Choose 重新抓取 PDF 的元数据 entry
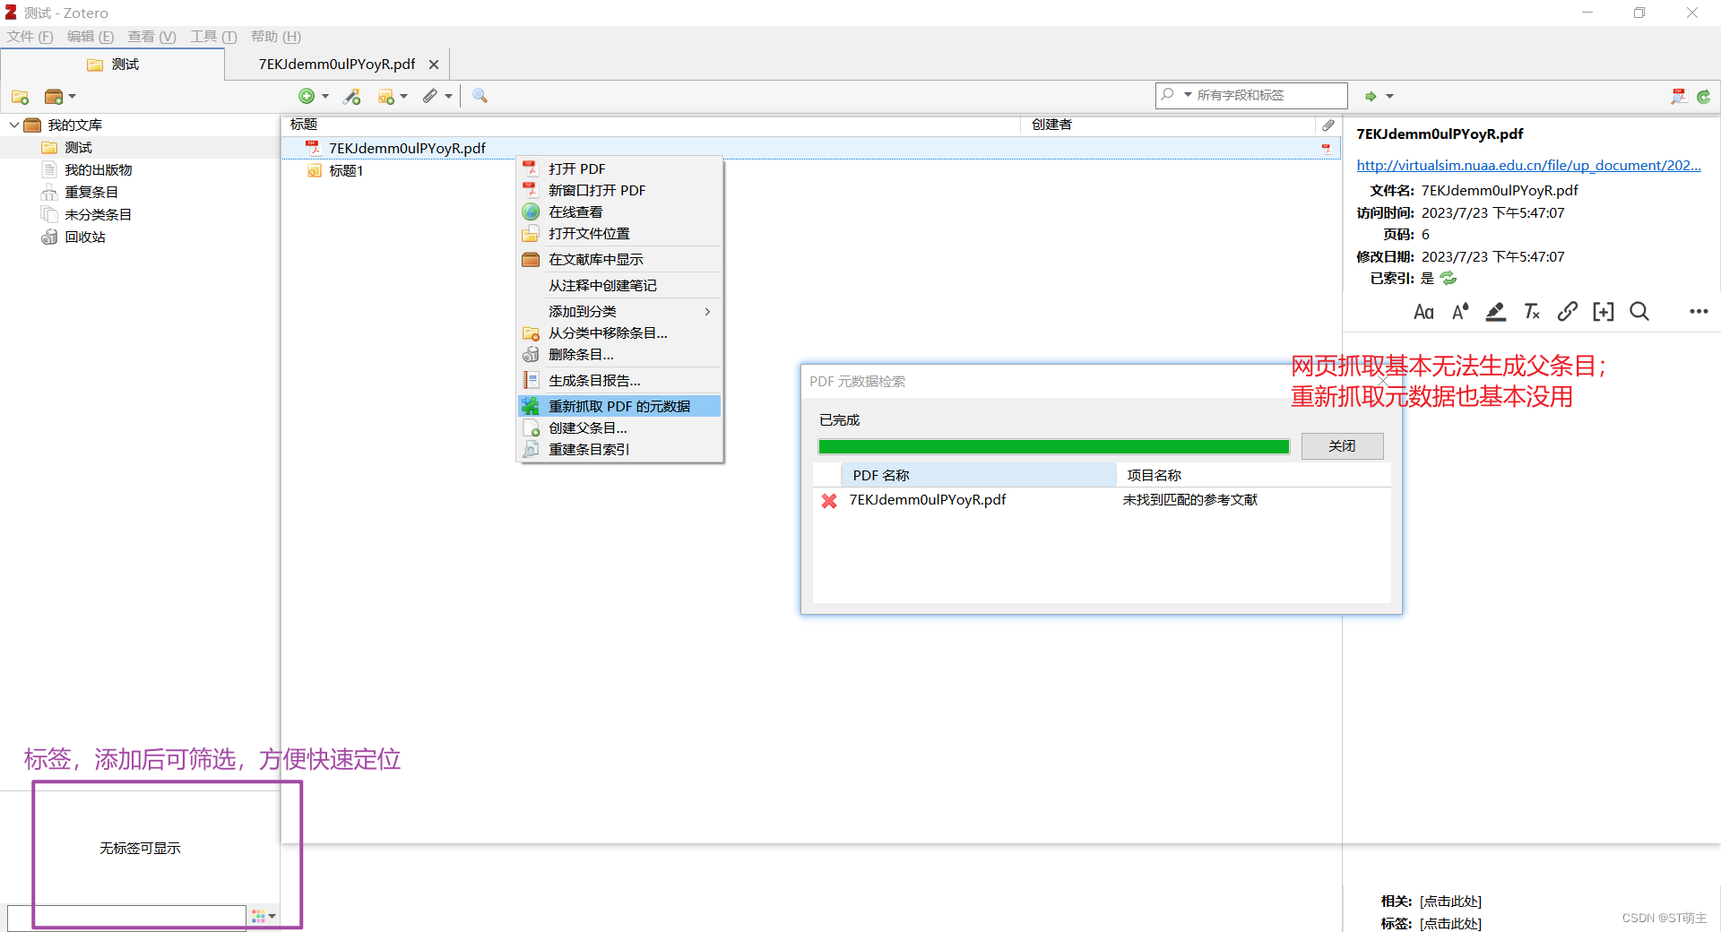 [619, 406]
